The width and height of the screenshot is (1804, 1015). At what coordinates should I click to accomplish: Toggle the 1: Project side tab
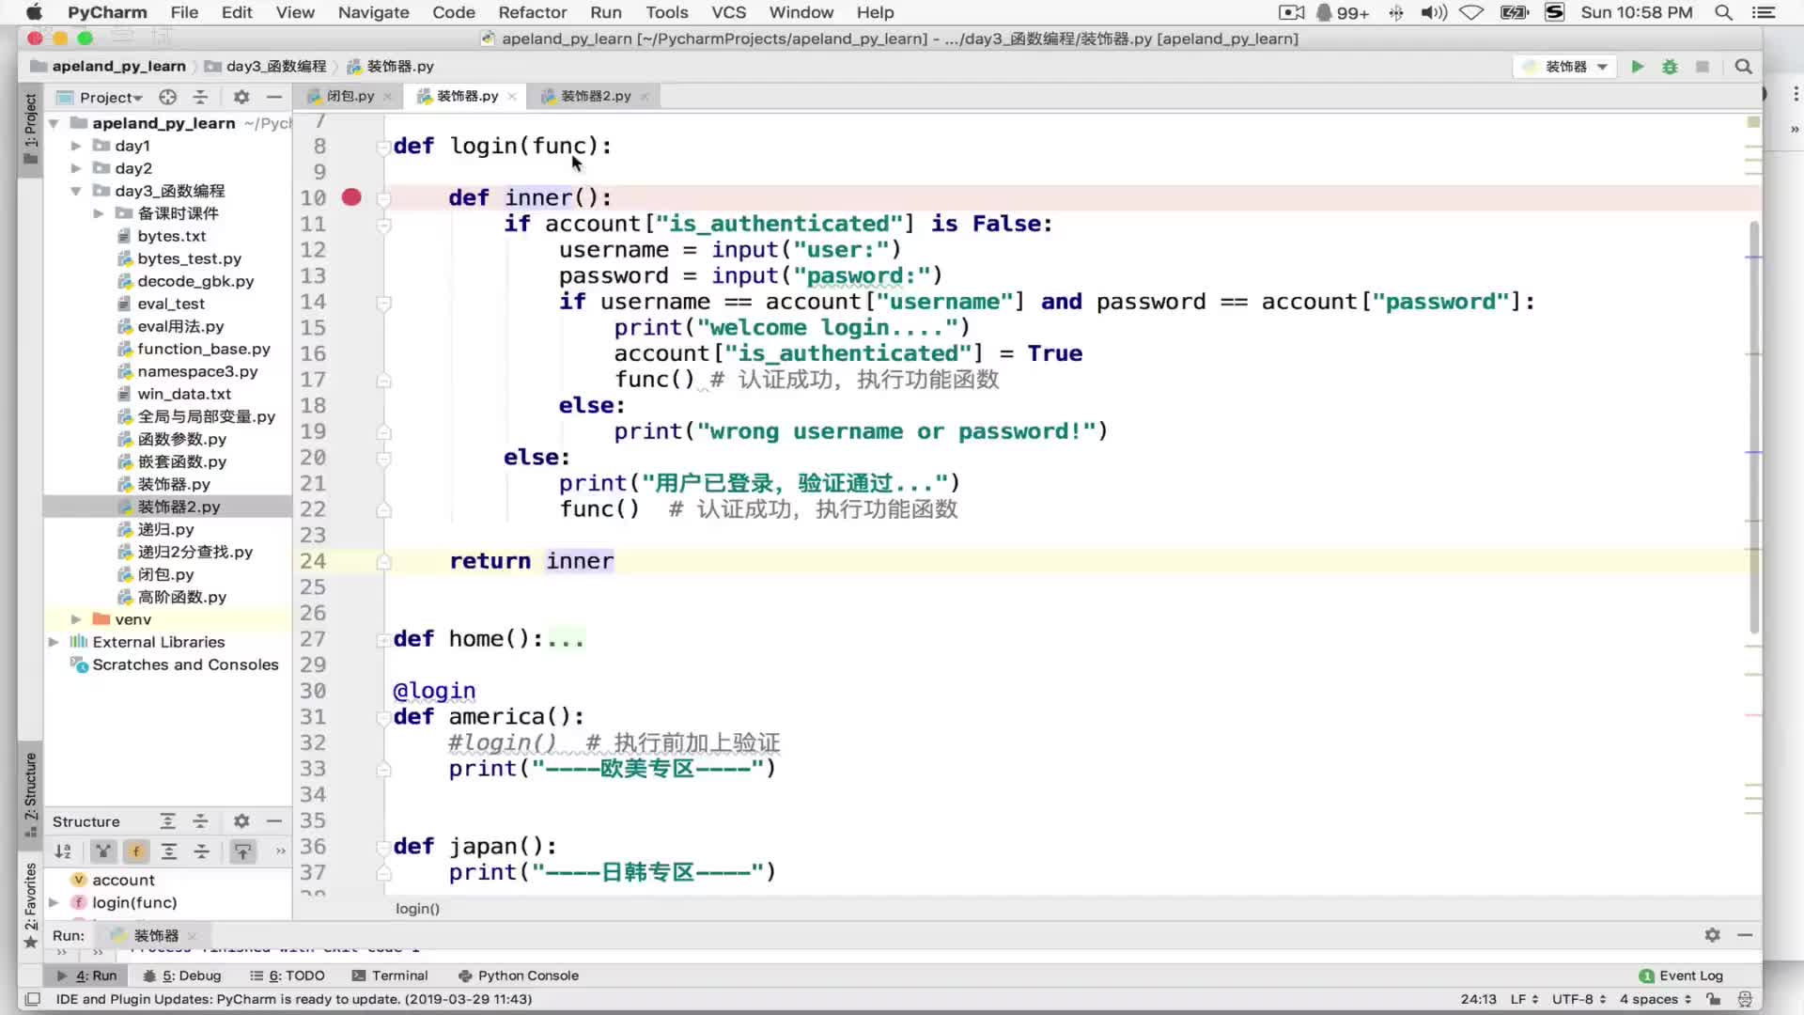coord(30,130)
